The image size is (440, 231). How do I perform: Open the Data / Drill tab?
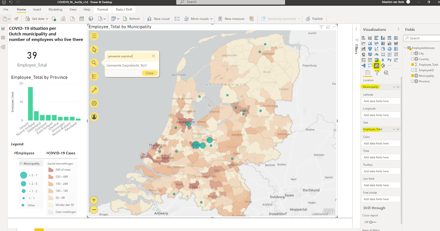pos(124,10)
